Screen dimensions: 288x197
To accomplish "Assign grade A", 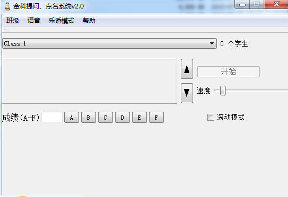I will tap(72, 118).
